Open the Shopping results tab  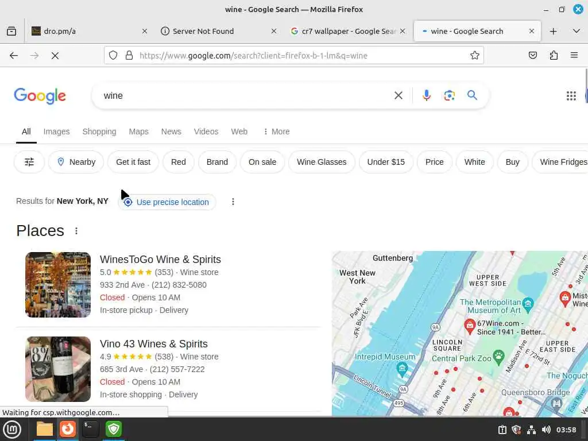pyautogui.click(x=99, y=131)
